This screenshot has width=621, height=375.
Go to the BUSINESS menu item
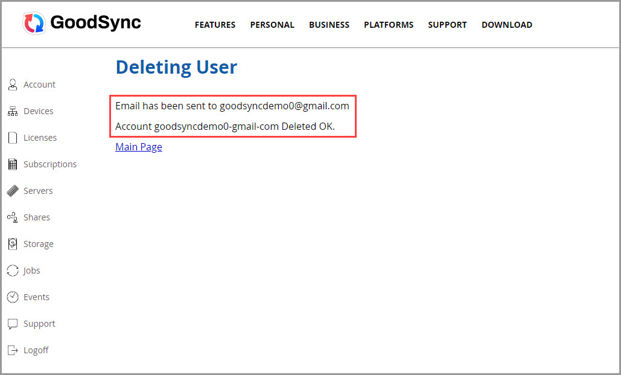coord(329,25)
